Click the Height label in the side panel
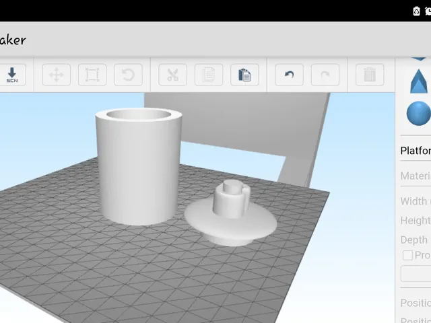The image size is (431, 323). 416,220
